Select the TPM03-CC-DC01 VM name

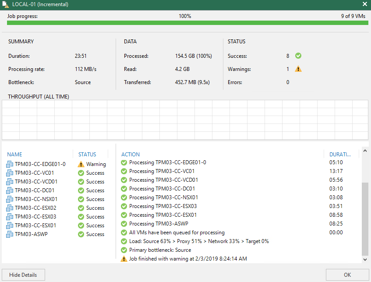click(x=35, y=190)
